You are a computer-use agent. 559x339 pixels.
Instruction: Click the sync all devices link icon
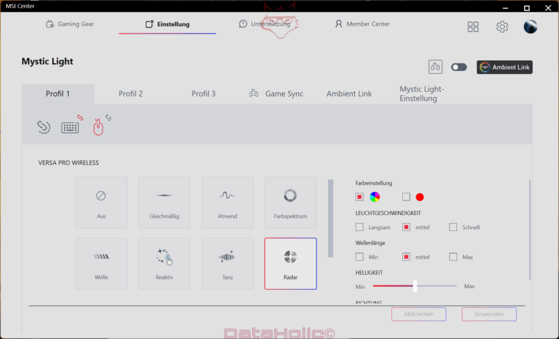(44, 127)
